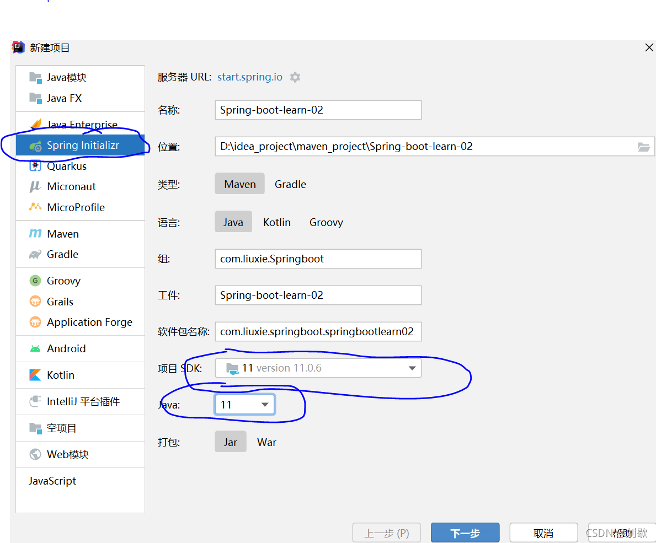Click the Gradle elephant icon
The image size is (656, 543).
pos(35,254)
